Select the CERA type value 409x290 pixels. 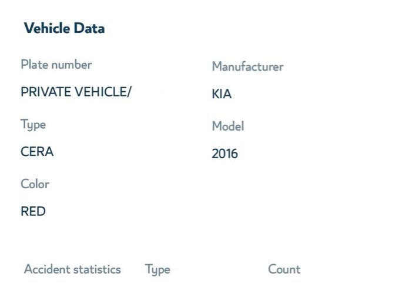click(37, 152)
